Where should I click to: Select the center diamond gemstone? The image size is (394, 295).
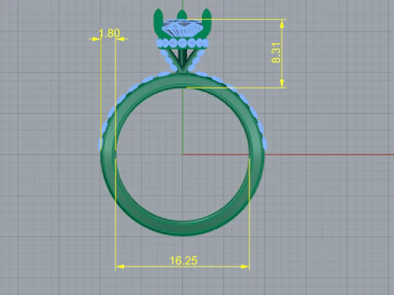coord(182,29)
